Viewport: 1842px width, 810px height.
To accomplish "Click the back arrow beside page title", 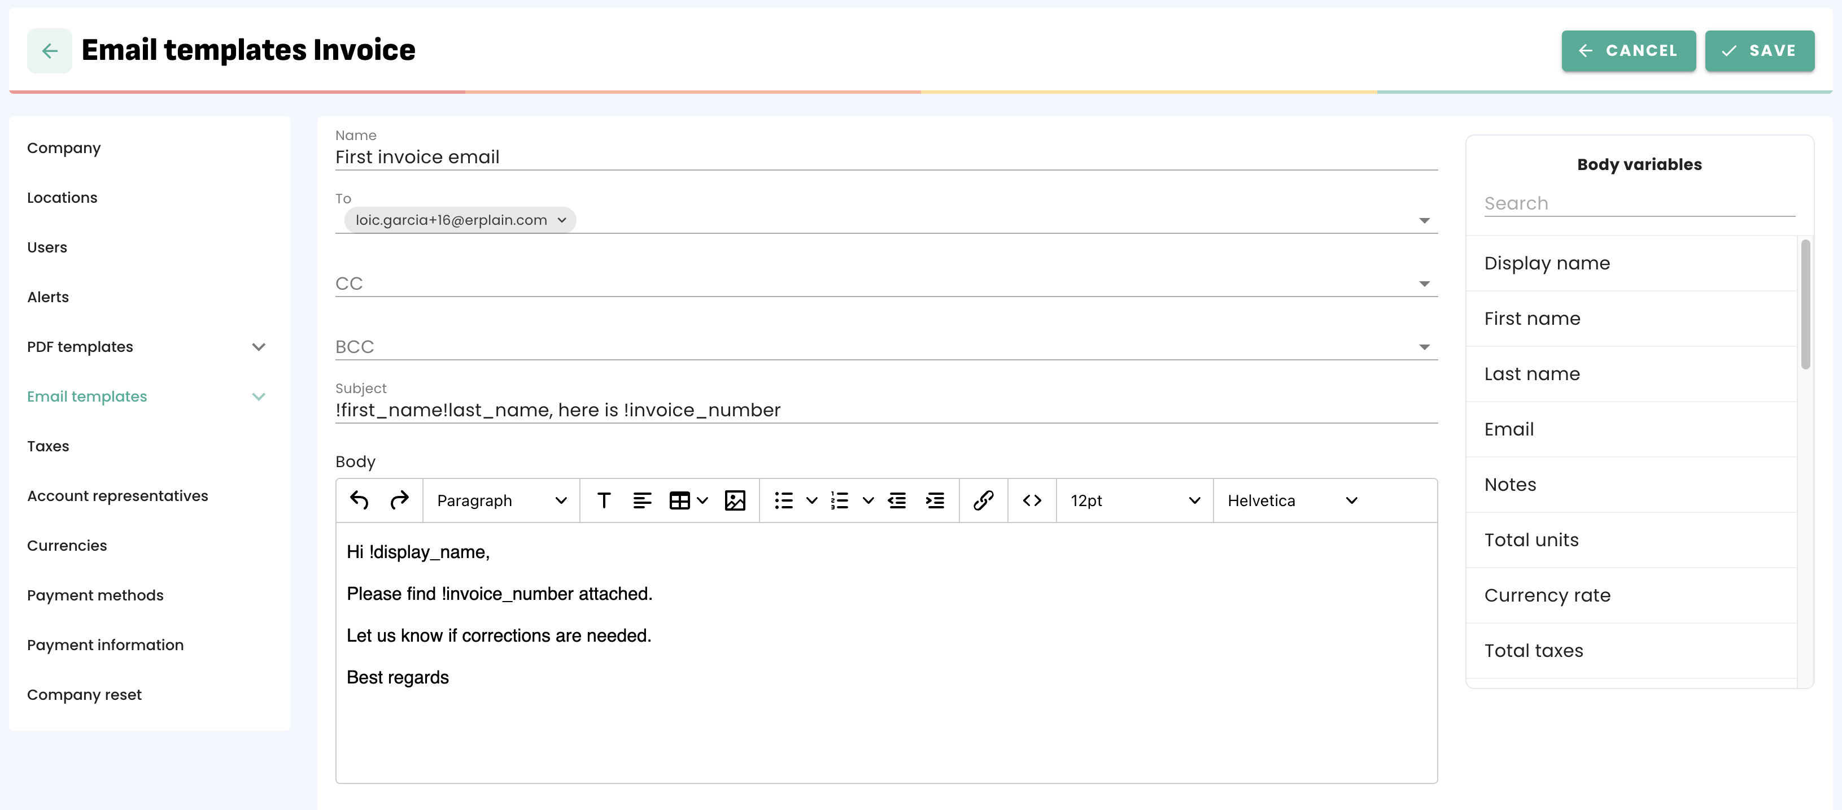I will pos(49,51).
